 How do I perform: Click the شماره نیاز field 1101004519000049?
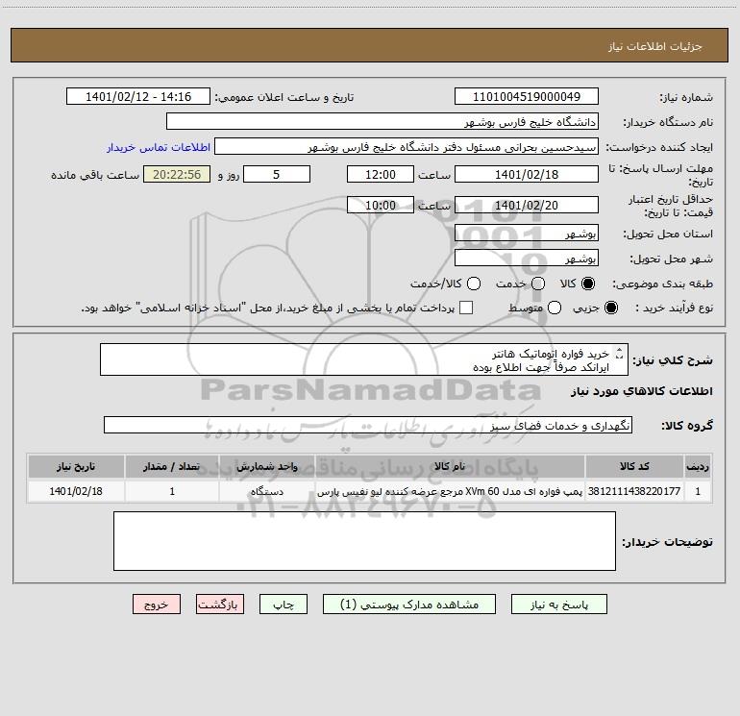(527, 97)
